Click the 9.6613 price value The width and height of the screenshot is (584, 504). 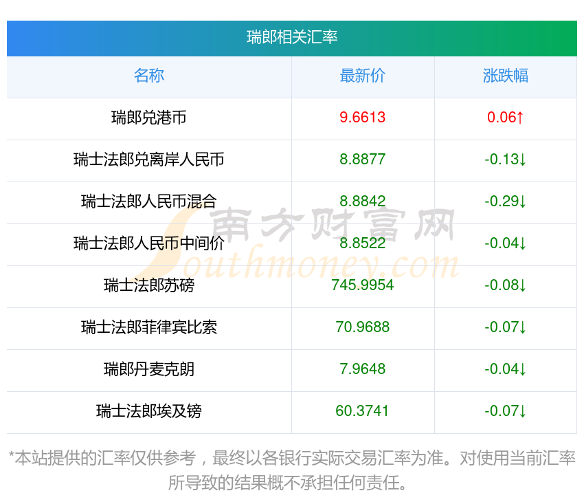(x=362, y=118)
